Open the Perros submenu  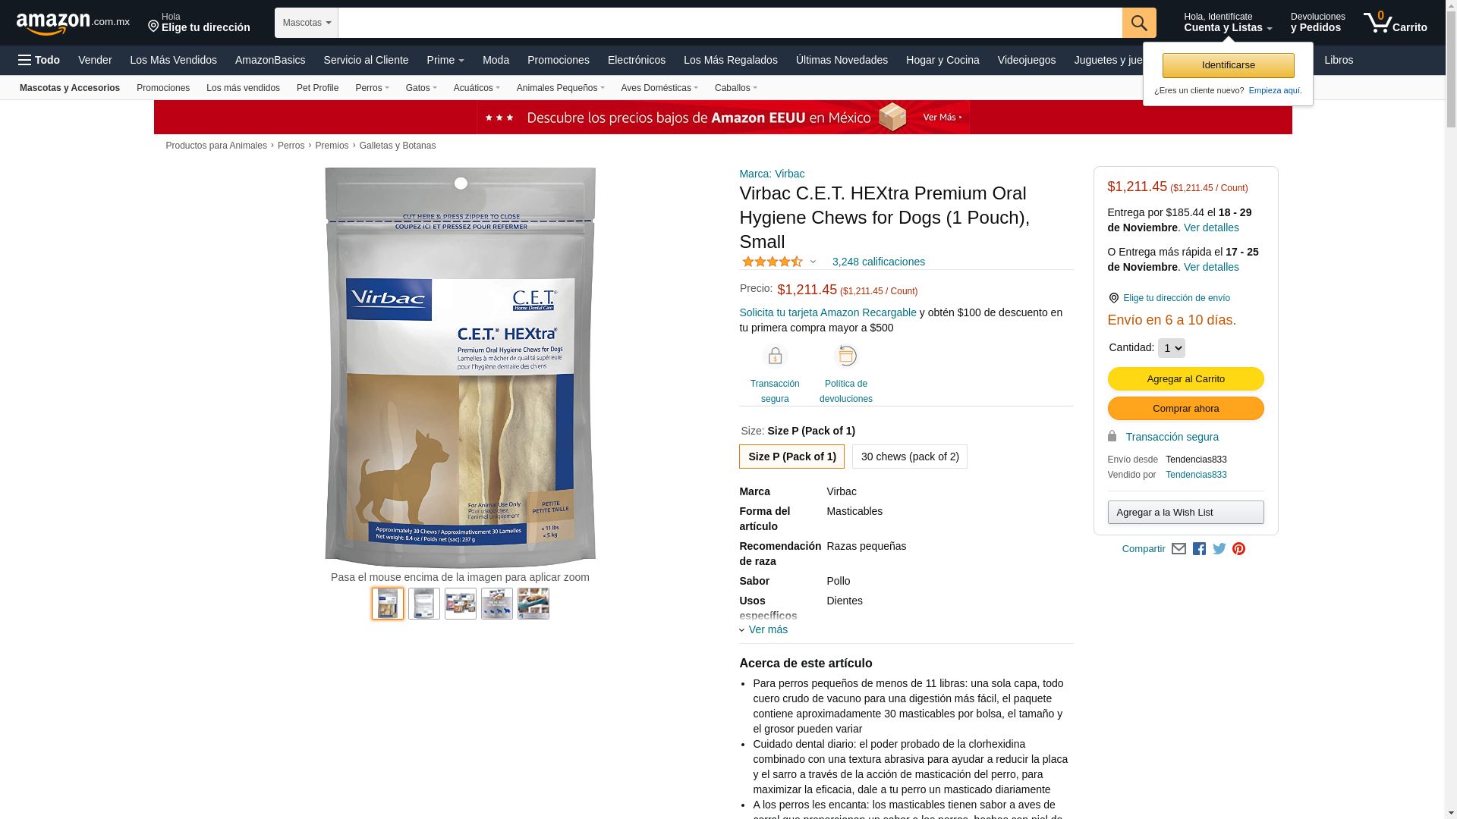372,88
